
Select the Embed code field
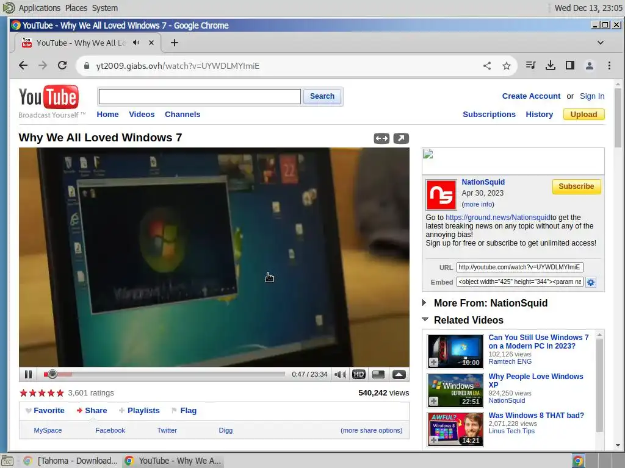click(520, 282)
